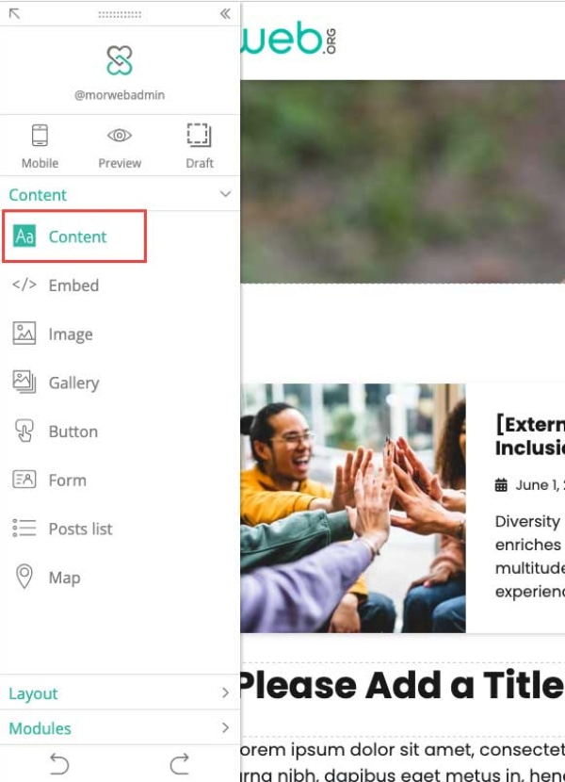Edit the Please Add a Title heading
This screenshot has width=565, height=782.
[x=402, y=685]
